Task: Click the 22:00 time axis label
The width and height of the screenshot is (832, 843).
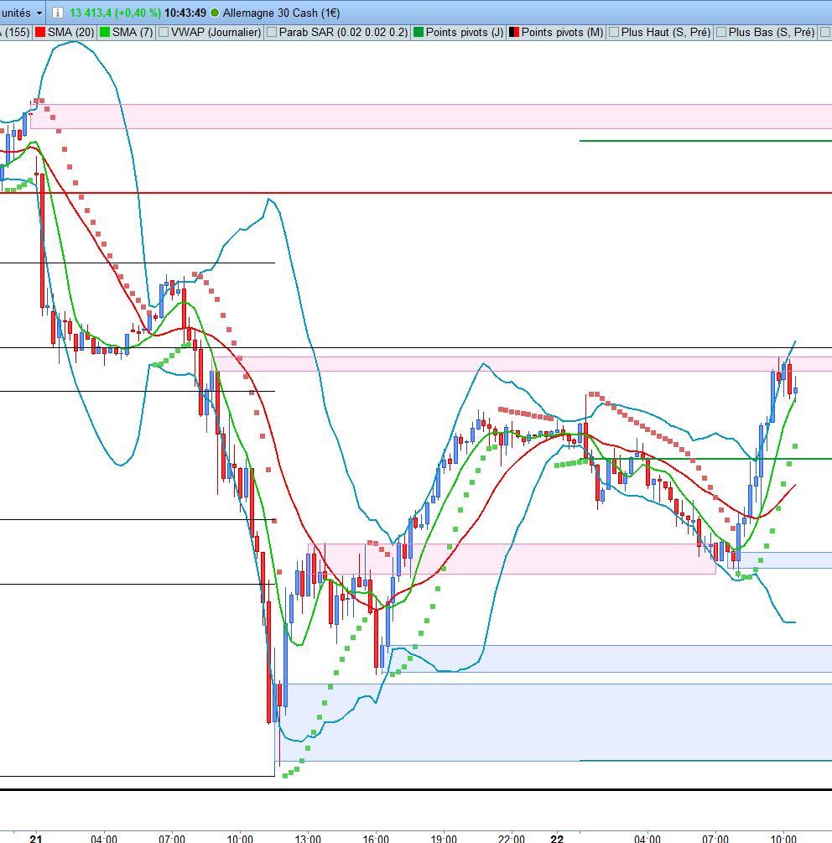Action: tap(511, 838)
